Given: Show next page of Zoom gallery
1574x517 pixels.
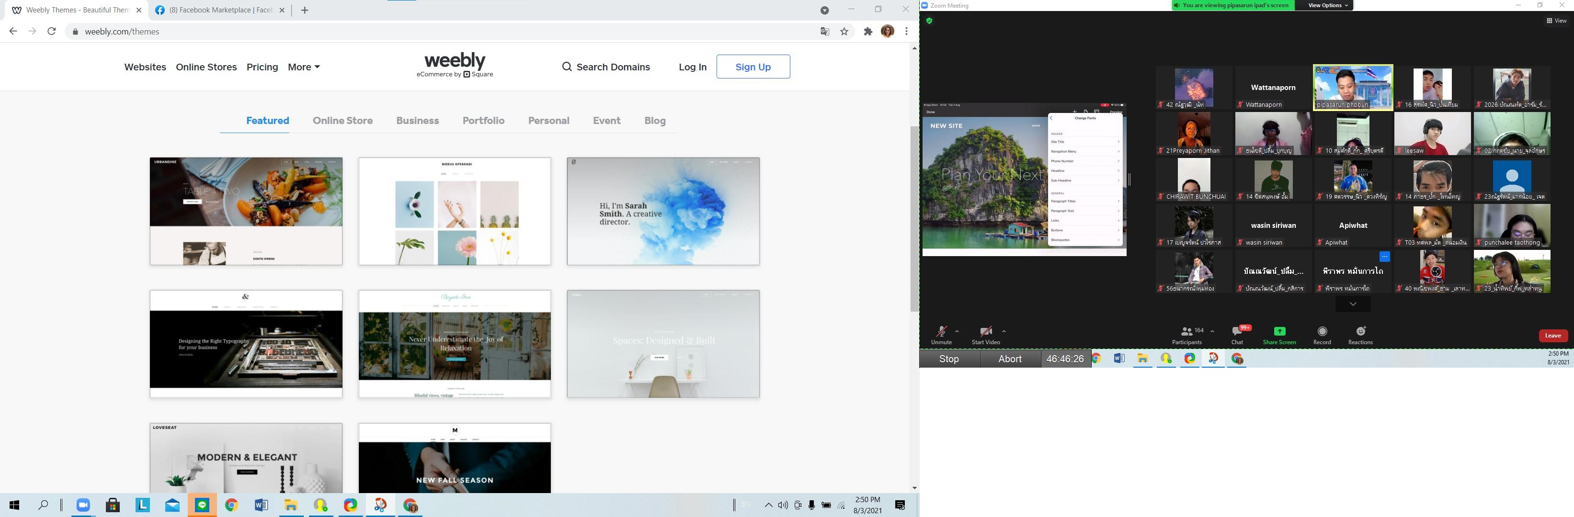Looking at the screenshot, I should (x=1353, y=303).
